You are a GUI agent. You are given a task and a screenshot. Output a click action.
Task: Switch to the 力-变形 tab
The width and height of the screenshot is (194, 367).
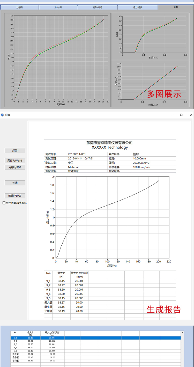(x=19, y=8)
